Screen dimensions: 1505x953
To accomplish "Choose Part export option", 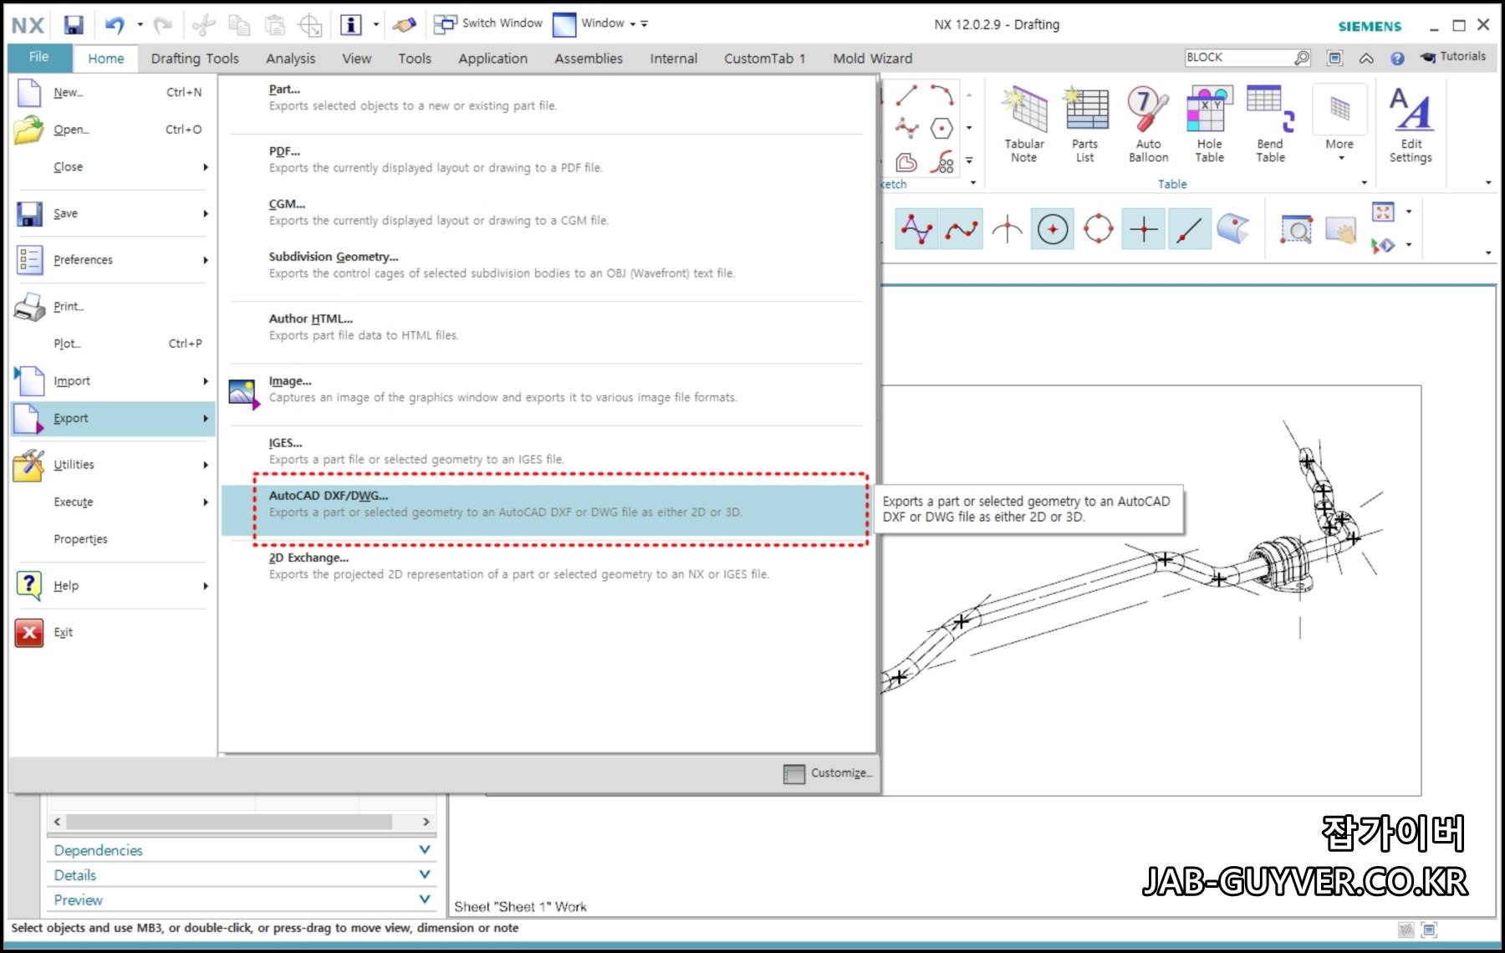I will point(547,98).
